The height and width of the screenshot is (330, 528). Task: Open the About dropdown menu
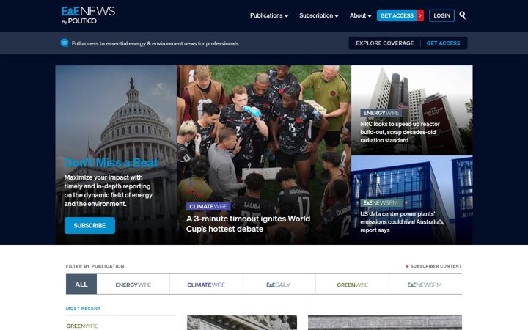[x=360, y=15]
